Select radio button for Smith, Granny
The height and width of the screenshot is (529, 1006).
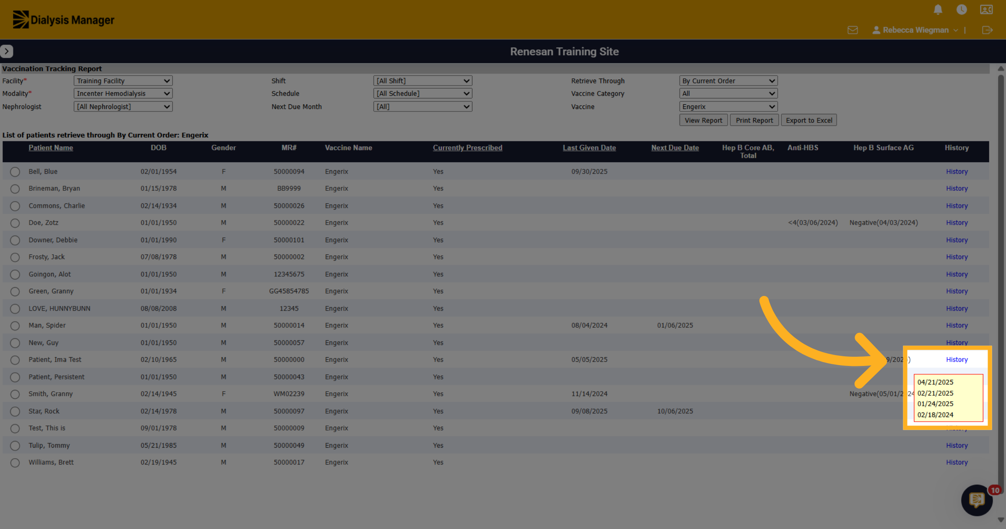[15, 394]
